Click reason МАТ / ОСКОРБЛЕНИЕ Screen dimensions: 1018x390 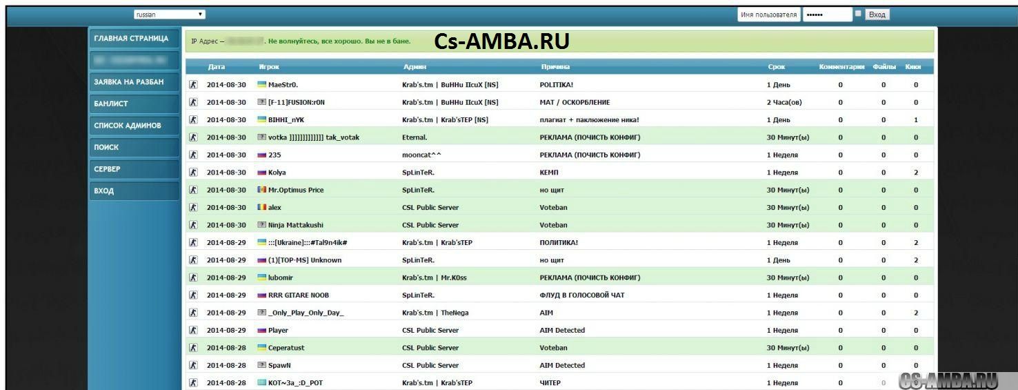tap(575, 102)
